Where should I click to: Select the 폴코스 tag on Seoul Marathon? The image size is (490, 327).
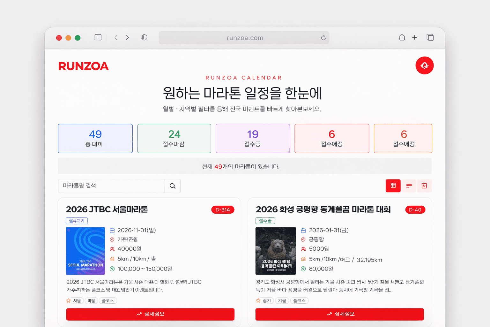click(108, 300)
